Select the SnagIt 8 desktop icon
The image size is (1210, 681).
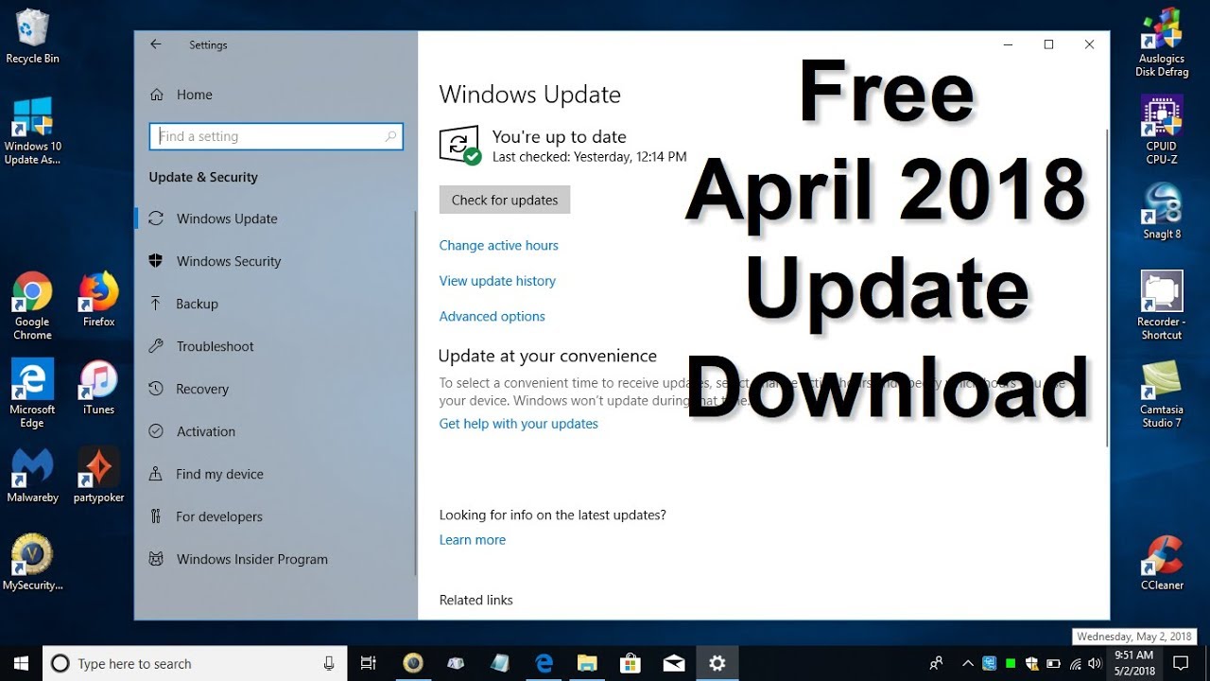tap(1162, 211)
